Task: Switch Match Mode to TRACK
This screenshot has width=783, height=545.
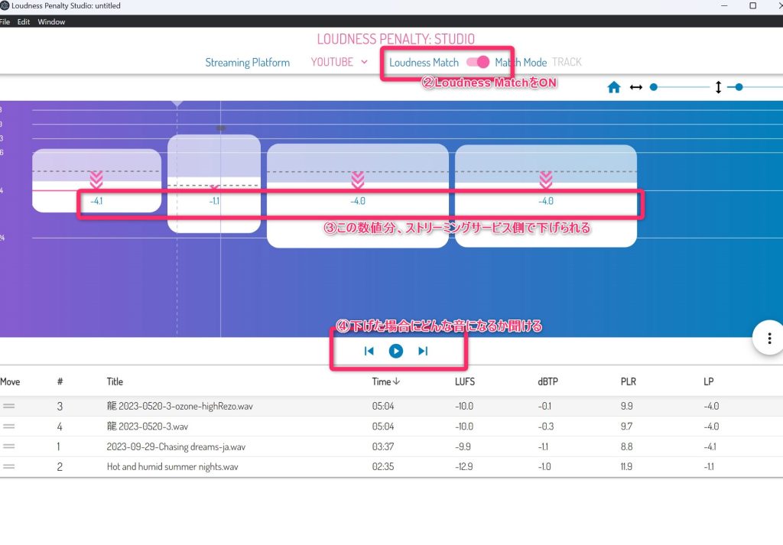Action: pyautogui.click(x=567, y=62)
